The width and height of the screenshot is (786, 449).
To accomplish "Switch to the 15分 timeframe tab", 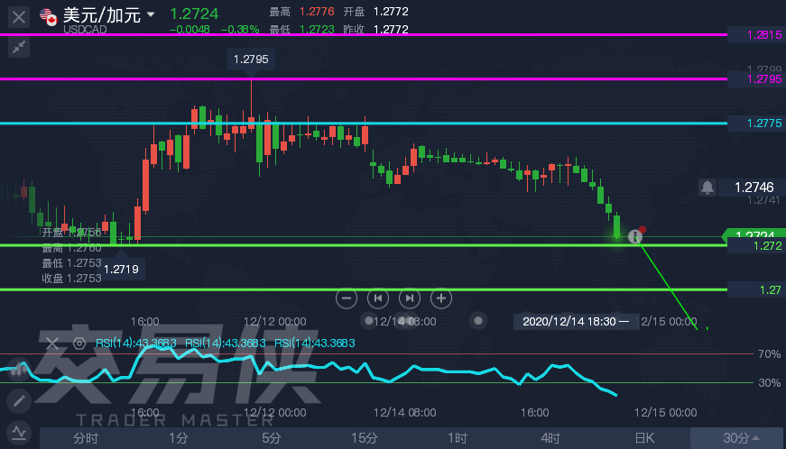I will pyautogui.click(x=365, y=438).
